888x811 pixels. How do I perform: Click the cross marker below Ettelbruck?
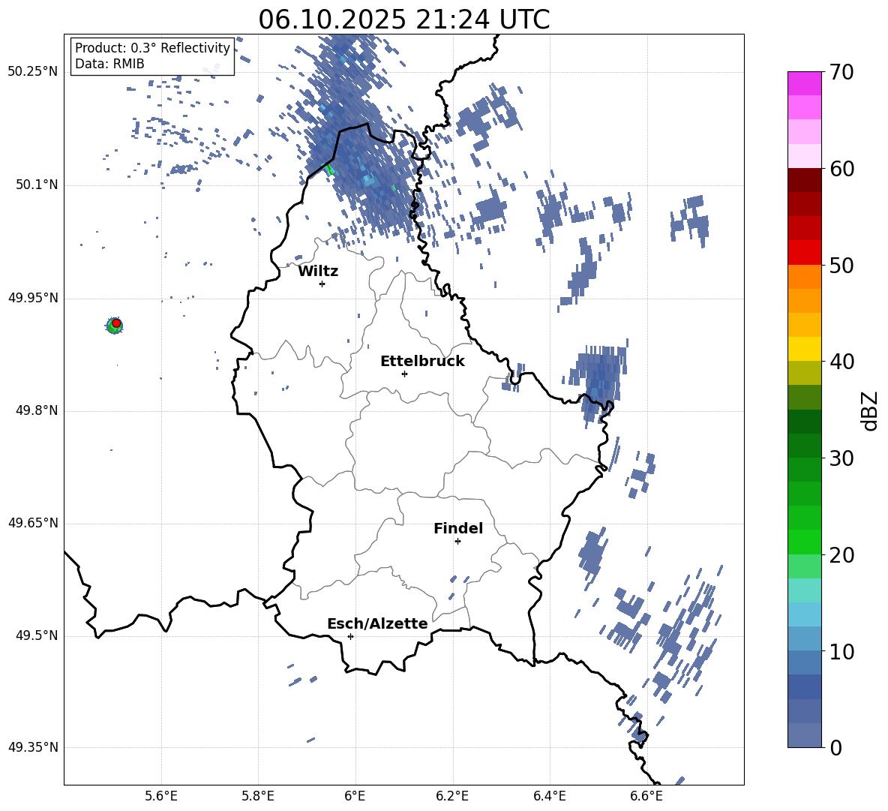click(x=404, y=374)
